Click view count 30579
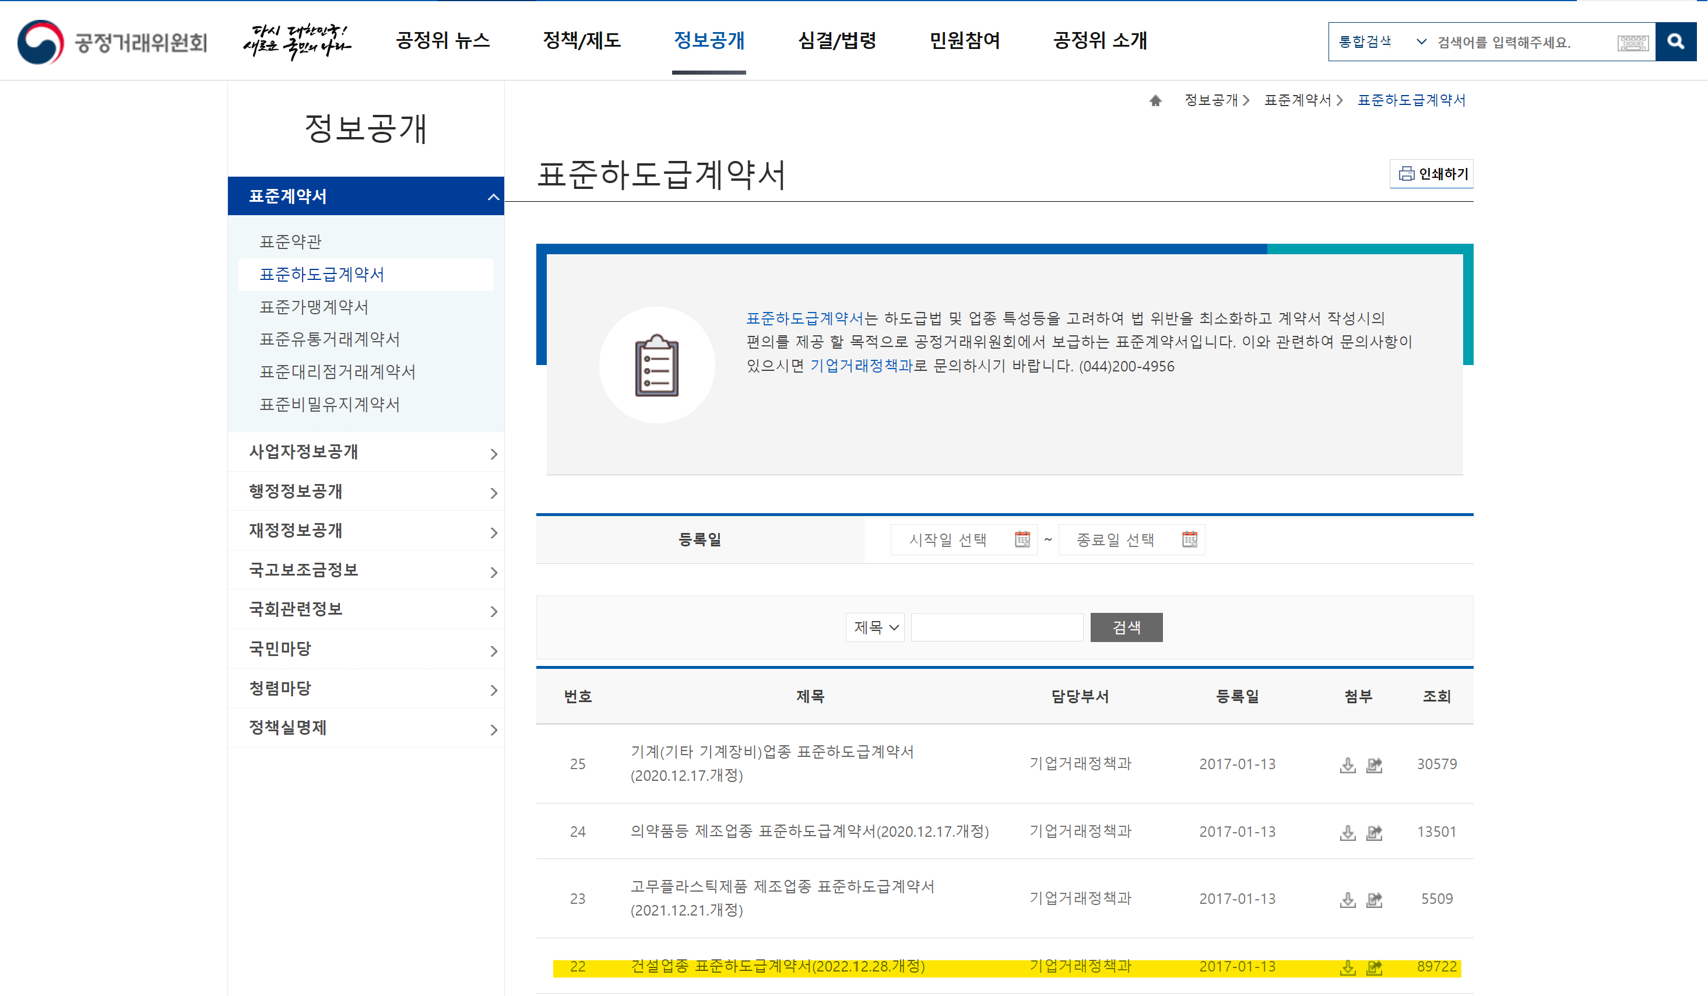The height and width of the screenshot is (996, 1708). (x=1436, y=764)
